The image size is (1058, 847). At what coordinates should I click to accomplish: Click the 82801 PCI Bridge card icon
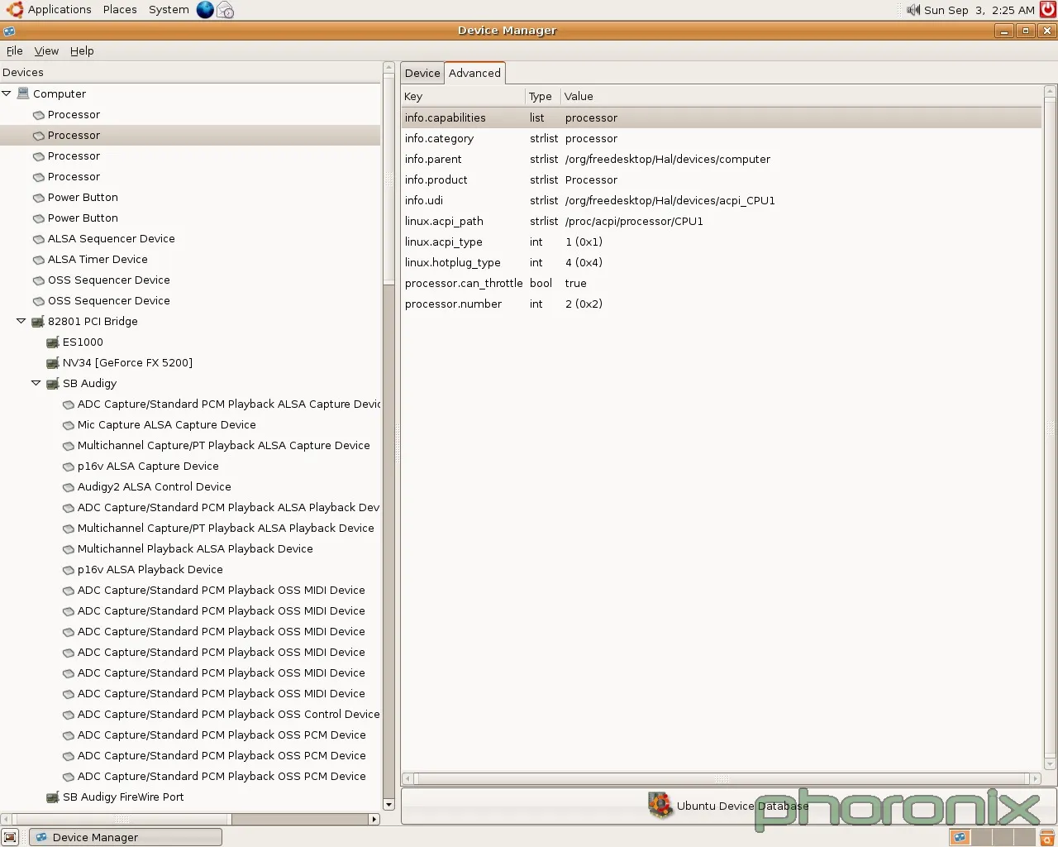tap(38, 322)
